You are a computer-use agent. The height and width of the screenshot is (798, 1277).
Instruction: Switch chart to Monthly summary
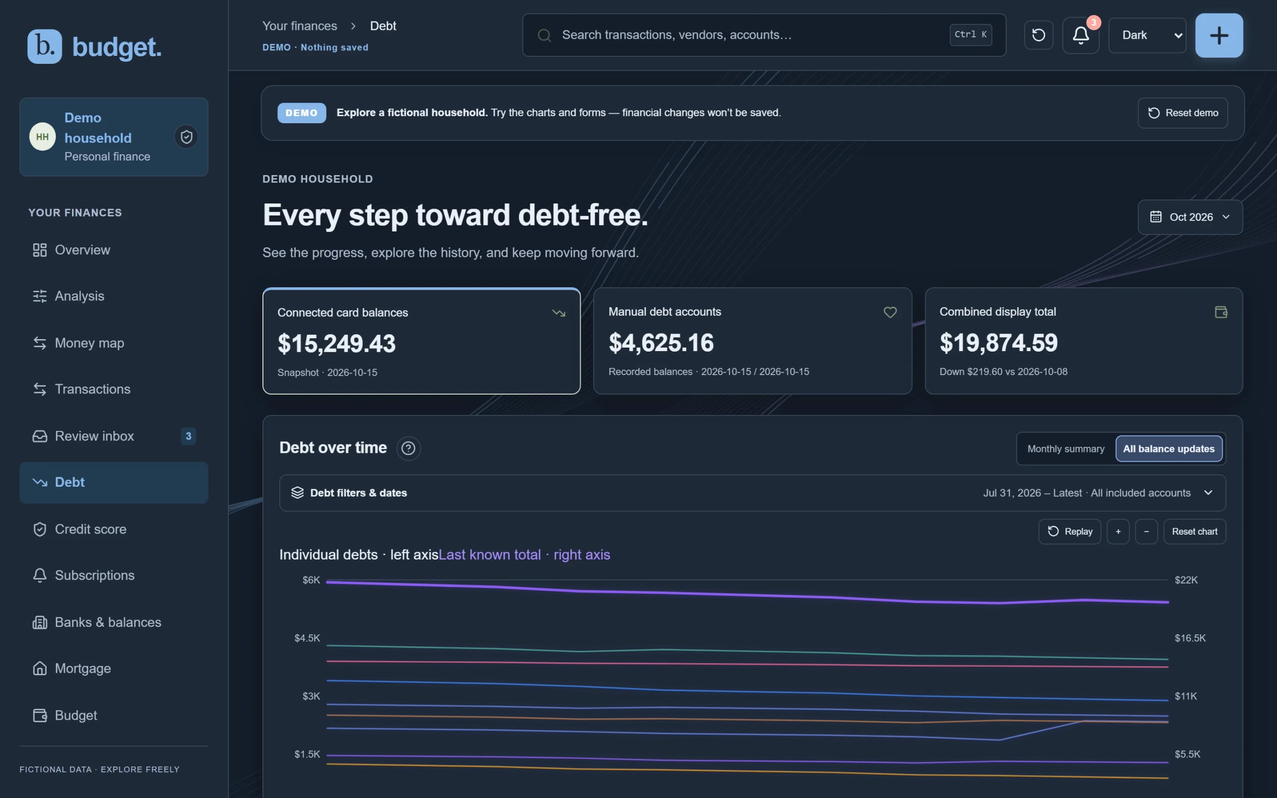click(1065, 448)
